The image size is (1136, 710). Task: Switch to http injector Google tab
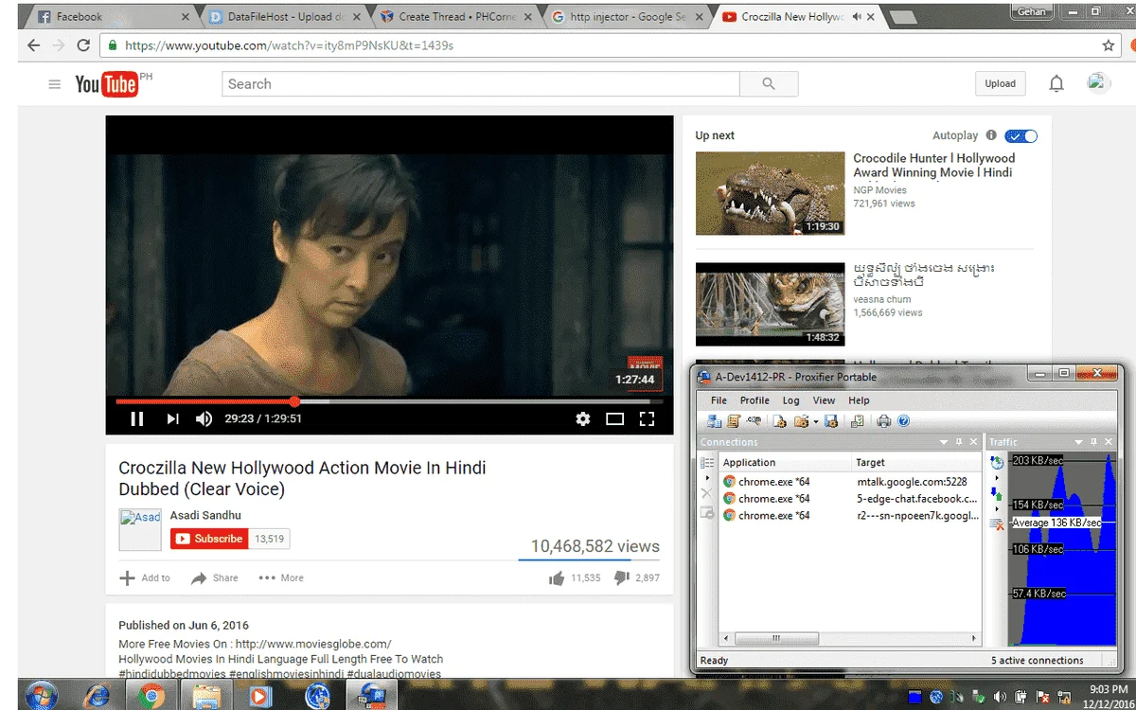pos(625,16)
